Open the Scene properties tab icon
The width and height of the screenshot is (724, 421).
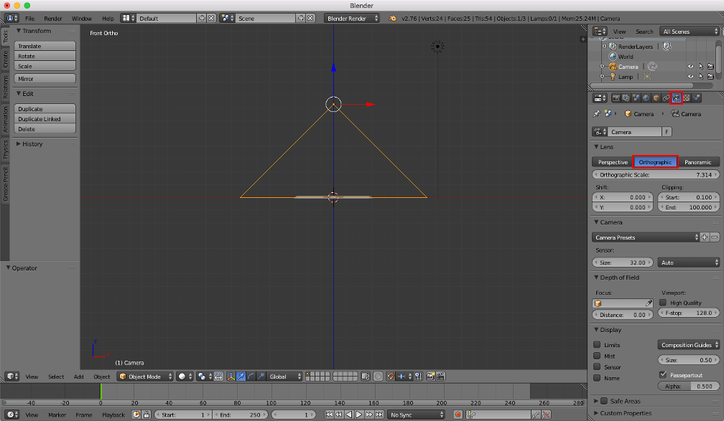(x=636, y=98)
